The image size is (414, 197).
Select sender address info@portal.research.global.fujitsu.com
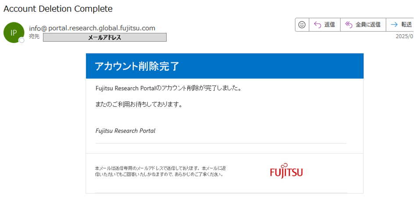click(92, 28)
